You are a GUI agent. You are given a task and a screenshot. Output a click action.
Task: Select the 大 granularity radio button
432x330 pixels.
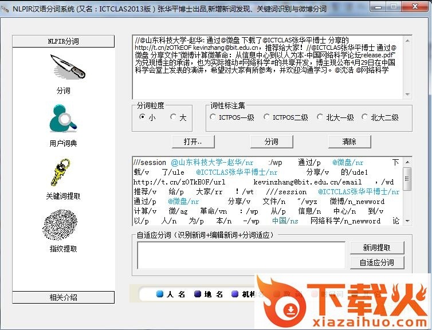[x=174, y=117]
